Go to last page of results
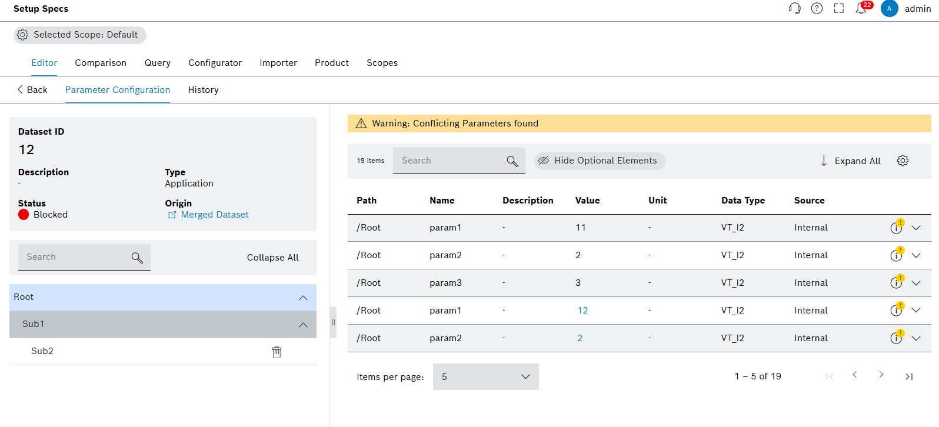 tap(909, 376)
